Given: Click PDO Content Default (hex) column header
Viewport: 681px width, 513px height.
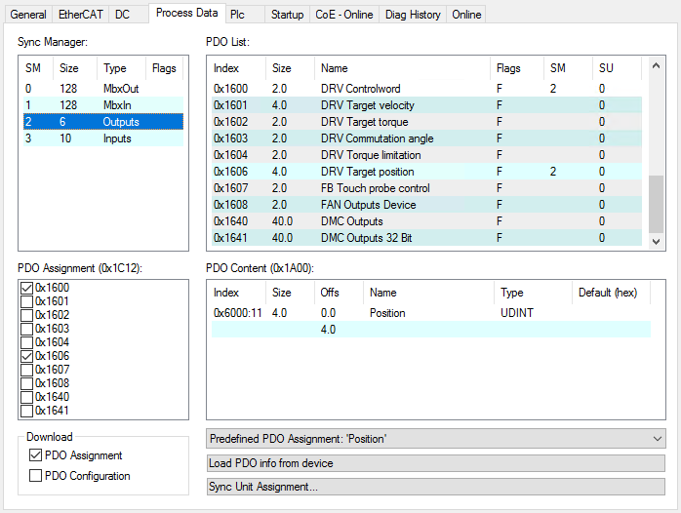Looking at the screenshot, I should coord(611,293).
